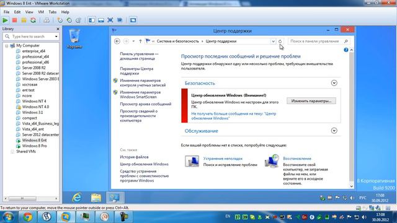This screenshot has height=223, width=397.
Task: Click the Full Screen toolbar icon
Action: 110,20
